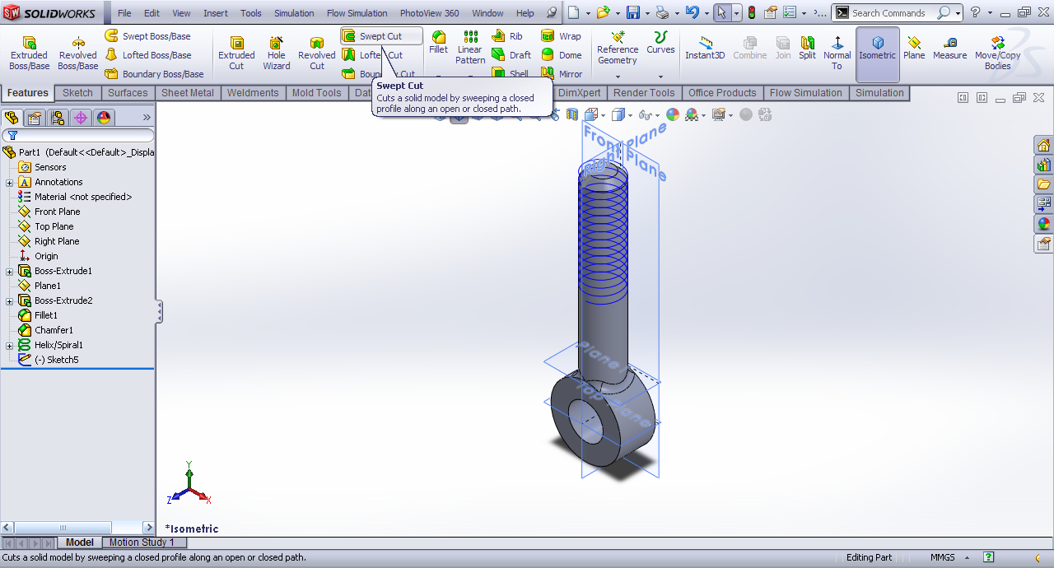Open the Hide/Show Items dropdown
The height and width of the screenshot is (568, 1054).
656,115
